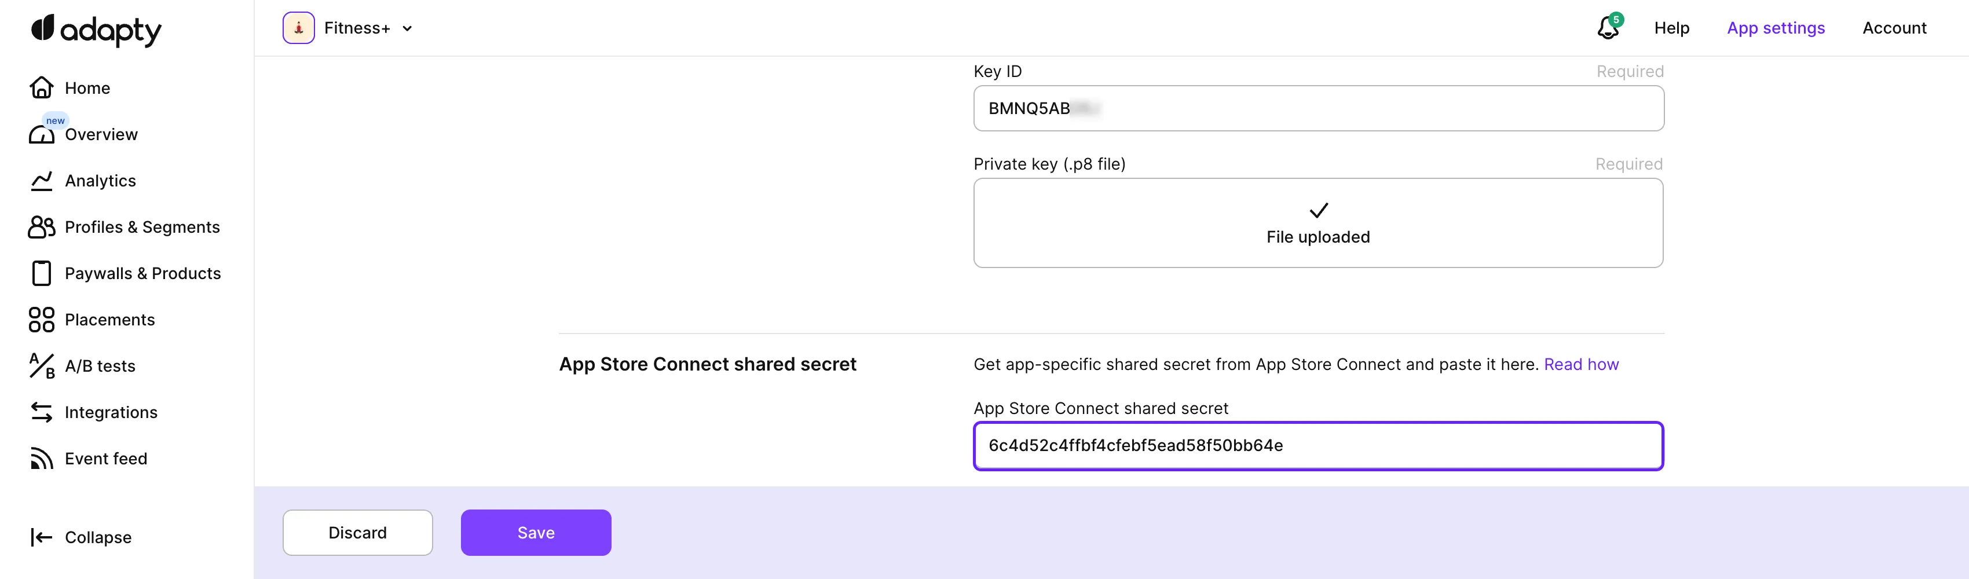The width and height of the screenshot is (1969, 579).
Task: Click the Event feed icon
Action: click(41, 459)
